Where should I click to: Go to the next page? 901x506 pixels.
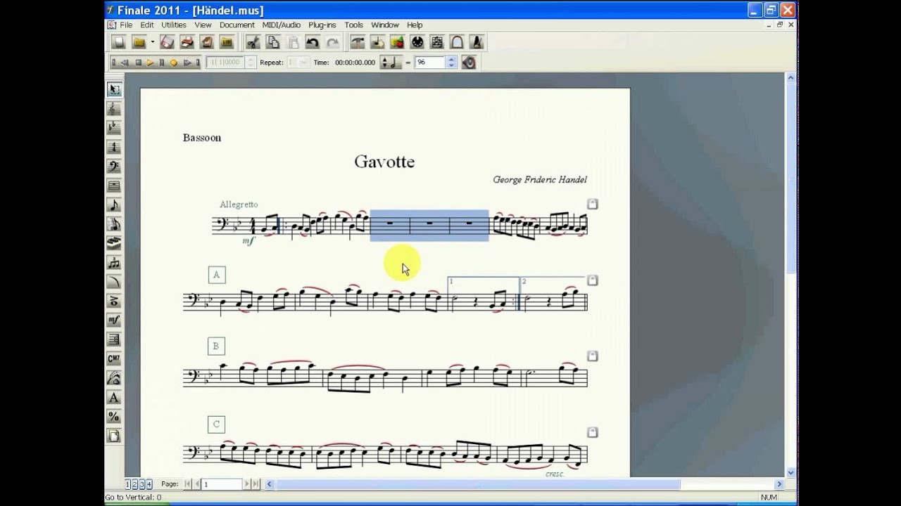(x=247, y=484)
